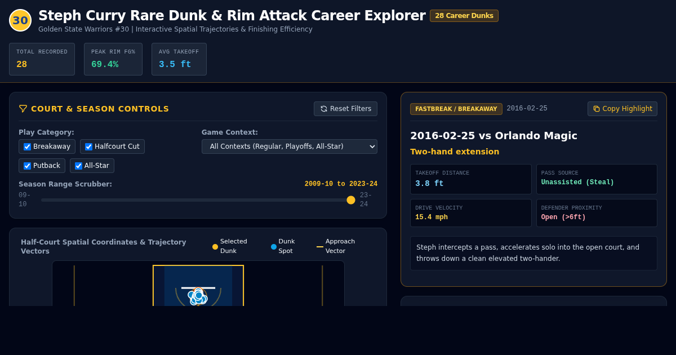Click the Two-hand extension subtitle

coord(455,152)
